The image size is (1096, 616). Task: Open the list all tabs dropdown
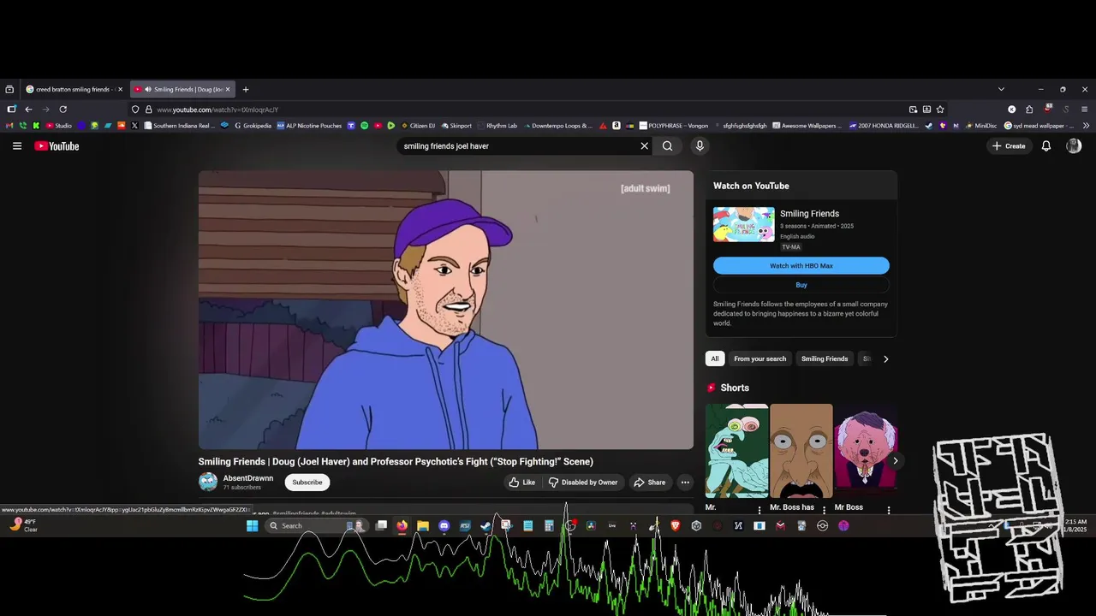1001,89
